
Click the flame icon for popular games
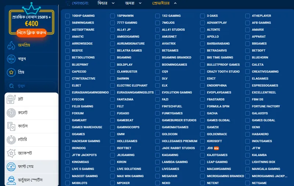(11, 45)
